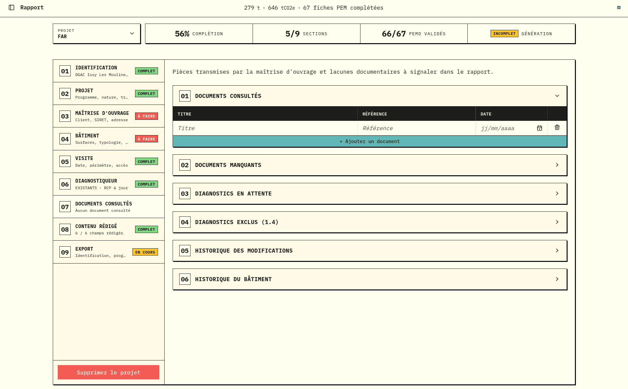
Task: Expand the Diagnostics en attente section
Action: click(370, 194)
